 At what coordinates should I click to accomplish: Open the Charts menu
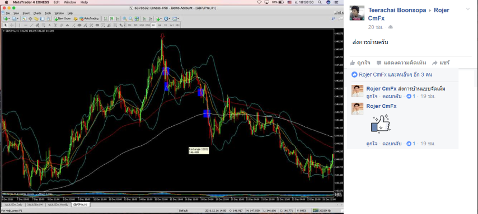point(37,13)
